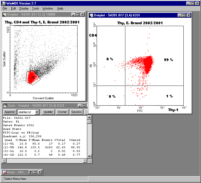Maximize the minimized Histo window

[x=35, y=172]
